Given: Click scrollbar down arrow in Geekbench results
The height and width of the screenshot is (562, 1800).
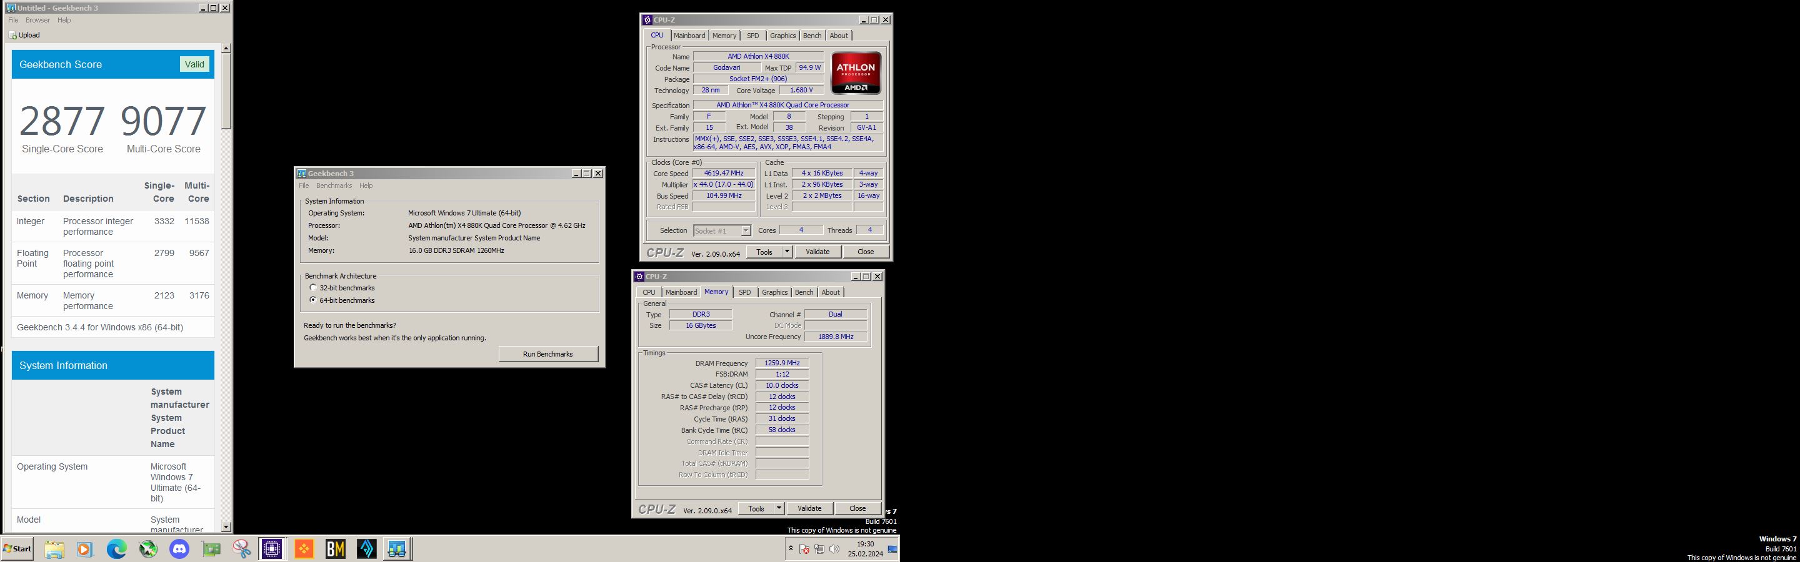Looking at the screenshot, I should point(226,527).
